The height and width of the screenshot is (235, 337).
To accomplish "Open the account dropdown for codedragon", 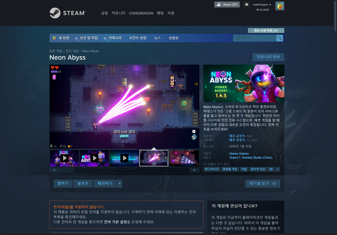I will 262,4.
